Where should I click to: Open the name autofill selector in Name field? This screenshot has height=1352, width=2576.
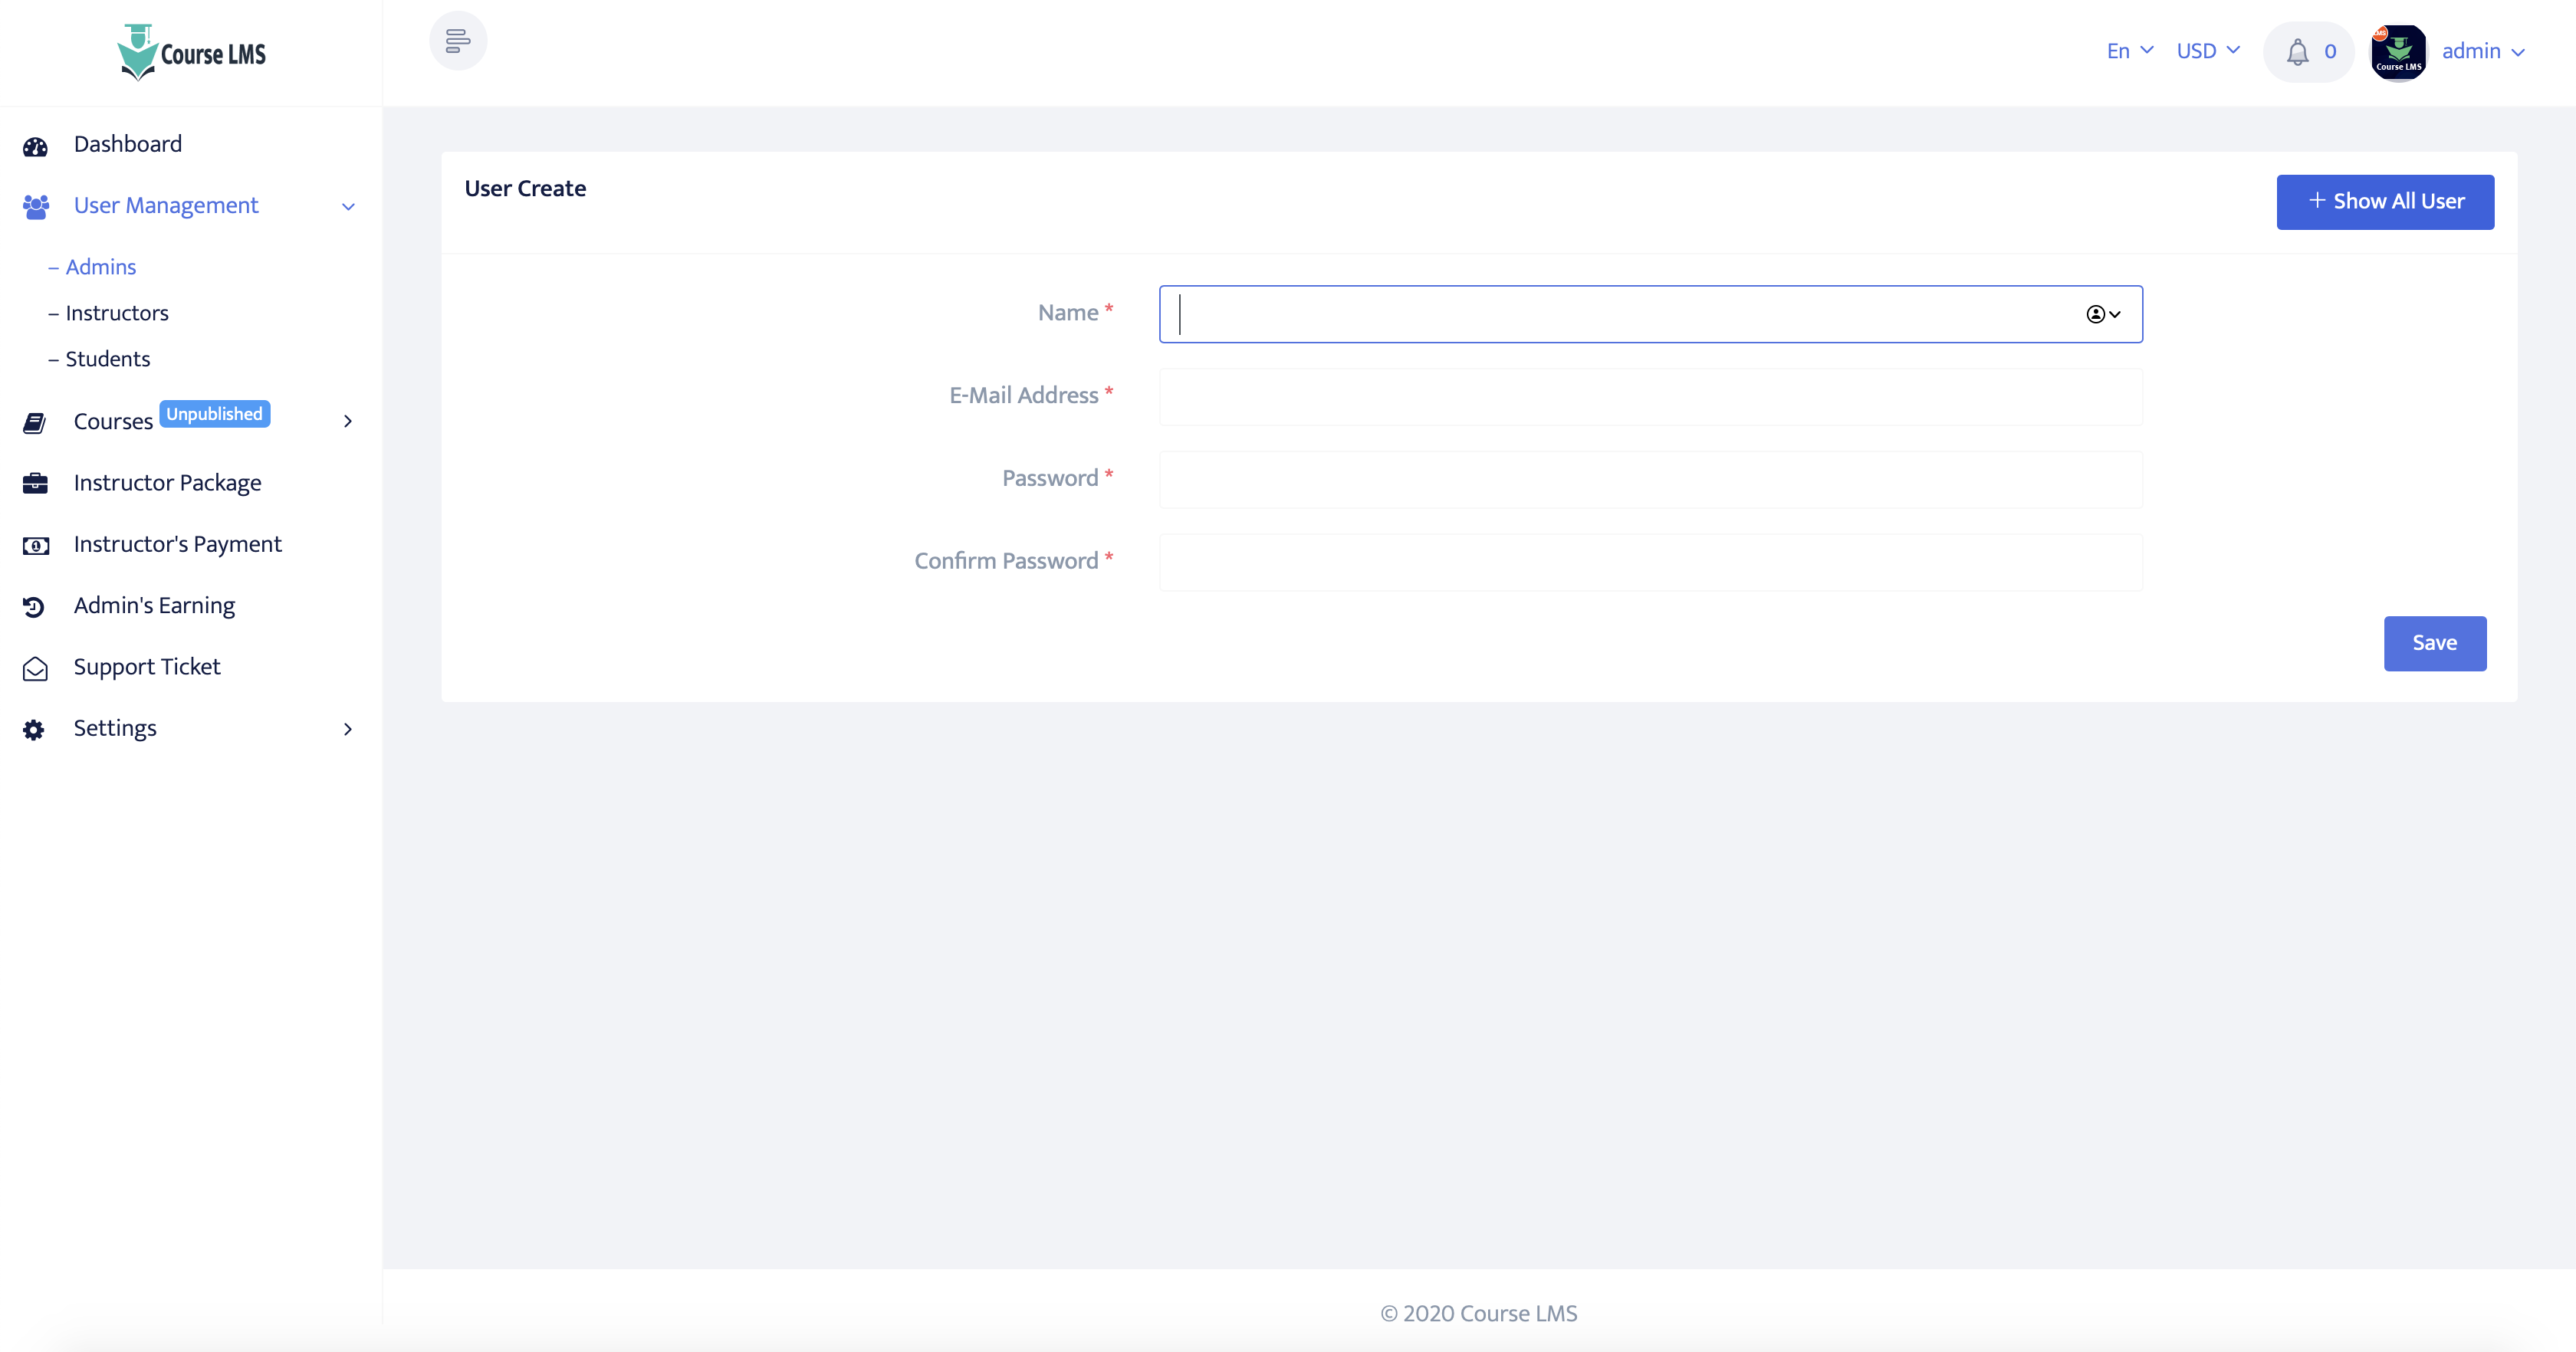2103,314
